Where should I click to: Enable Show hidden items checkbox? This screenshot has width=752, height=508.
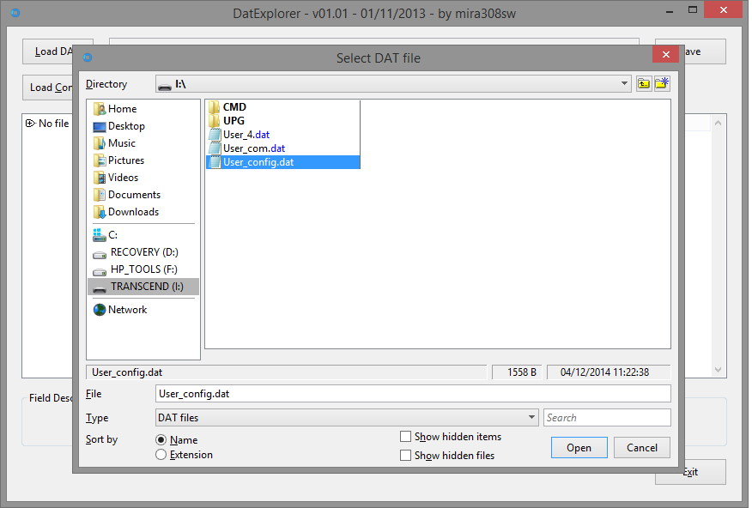406,437
